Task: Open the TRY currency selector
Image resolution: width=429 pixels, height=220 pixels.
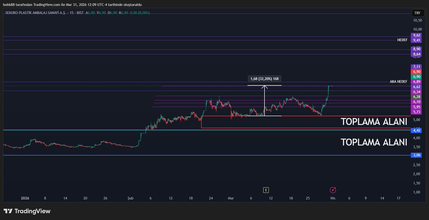Action: (417, 13)
